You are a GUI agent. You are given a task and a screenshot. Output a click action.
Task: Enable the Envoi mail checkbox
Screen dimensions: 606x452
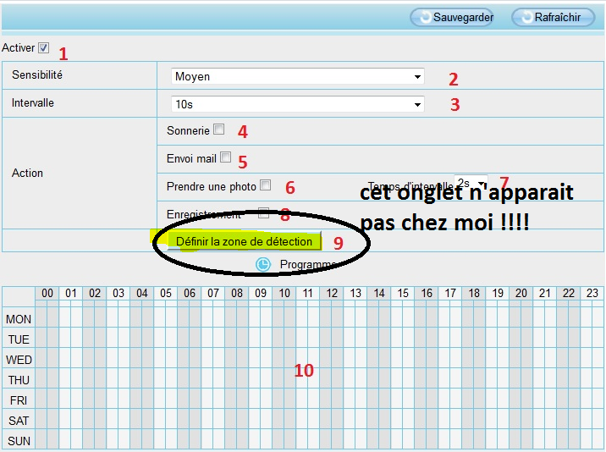point(226,157)
